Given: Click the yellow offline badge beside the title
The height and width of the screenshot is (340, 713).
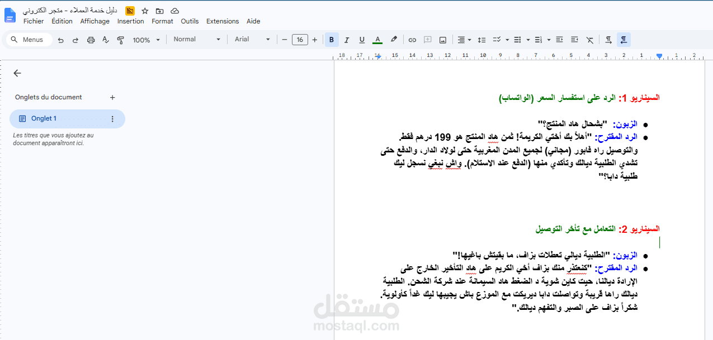Looking at the screenshot, I should [x=130, y=11].
